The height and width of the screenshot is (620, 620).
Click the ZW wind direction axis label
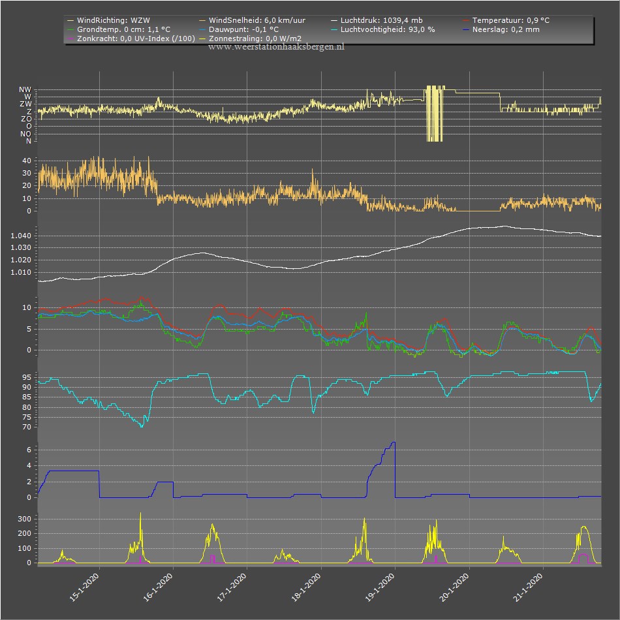[25, 104]
